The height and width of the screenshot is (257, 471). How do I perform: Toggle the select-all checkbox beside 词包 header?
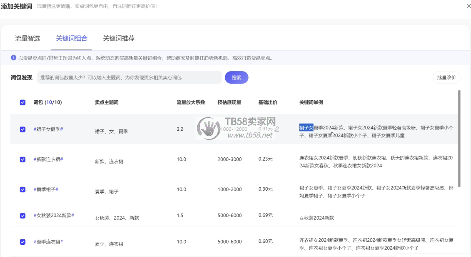tap(22, 102)
